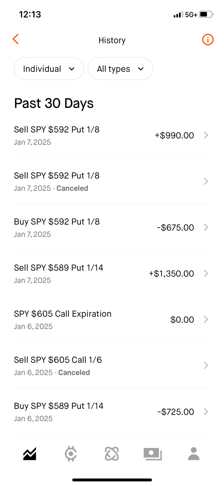Open canceled Sell SPY $605 Call 1/6

coord(112,365)
